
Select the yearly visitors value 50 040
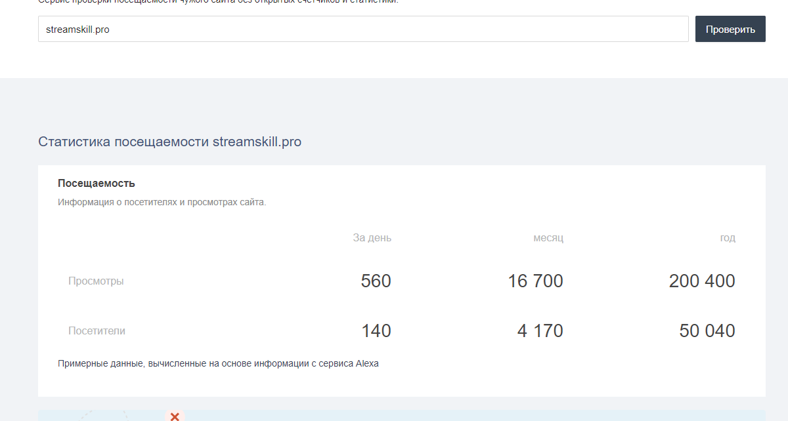[x=707, y=331]
